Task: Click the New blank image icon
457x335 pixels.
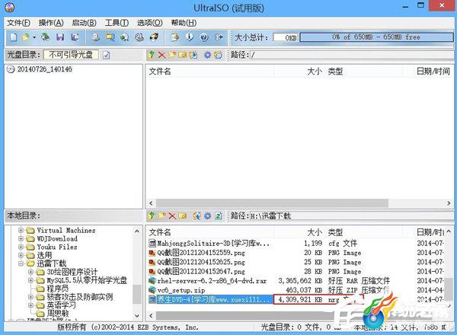Action: (x=14, y=37)
